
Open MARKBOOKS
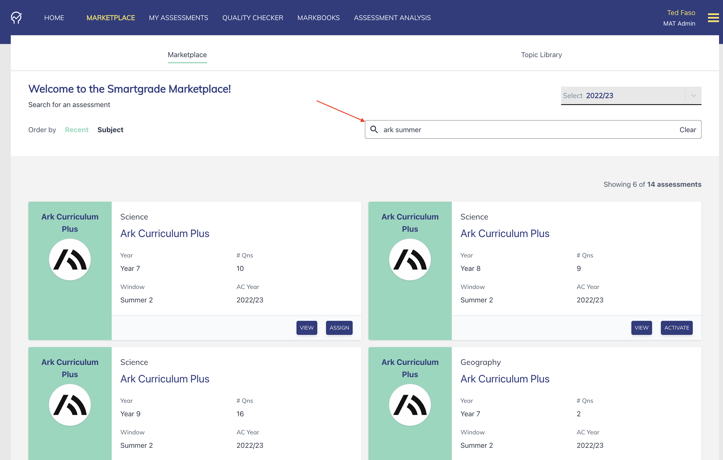(x=318, y=18)
